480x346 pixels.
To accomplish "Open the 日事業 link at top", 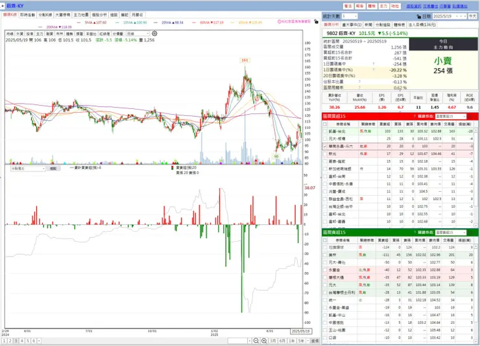I will (x=445, y=6).
